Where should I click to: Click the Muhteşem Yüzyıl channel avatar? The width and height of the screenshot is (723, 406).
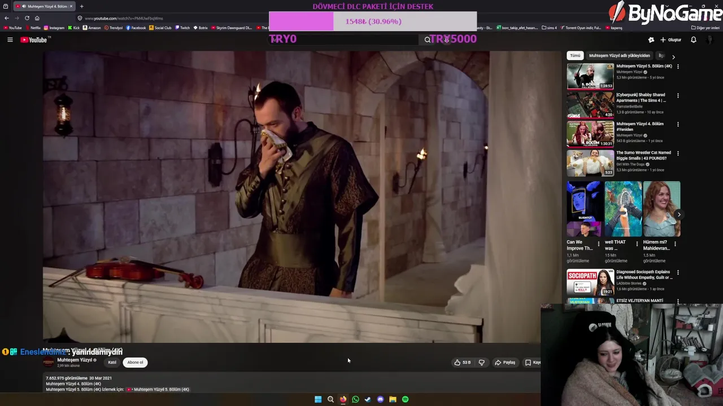[x=49, y=362]
